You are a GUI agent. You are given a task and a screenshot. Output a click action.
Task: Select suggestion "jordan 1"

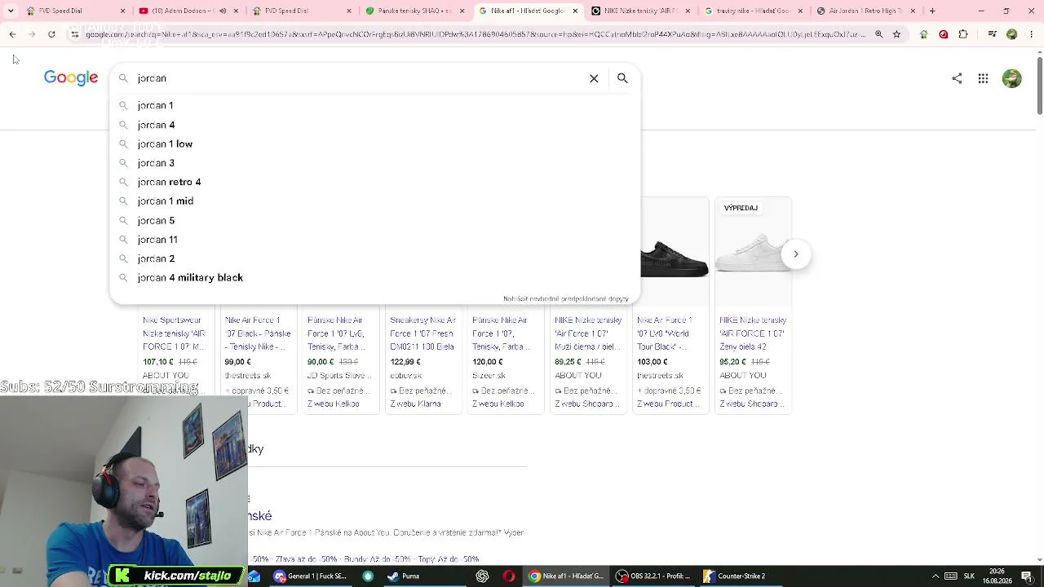pos(375,105)
